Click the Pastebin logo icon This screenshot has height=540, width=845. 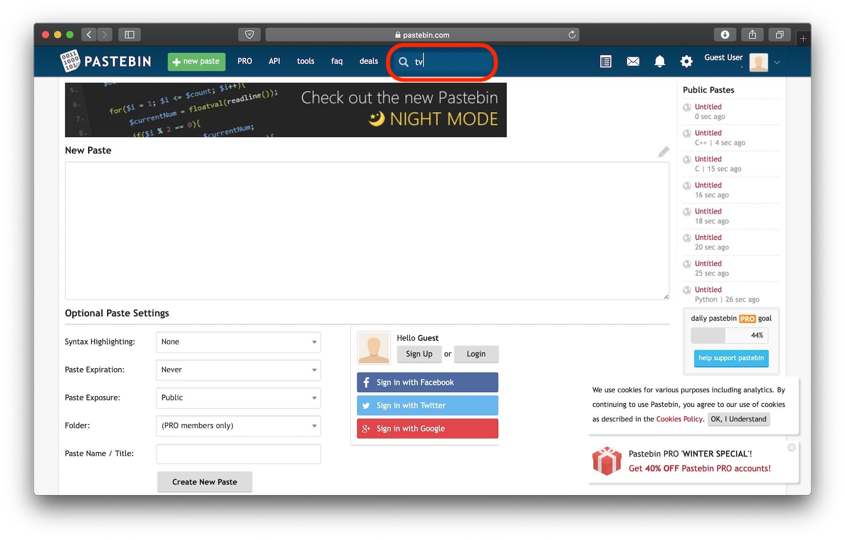(70, 61)
